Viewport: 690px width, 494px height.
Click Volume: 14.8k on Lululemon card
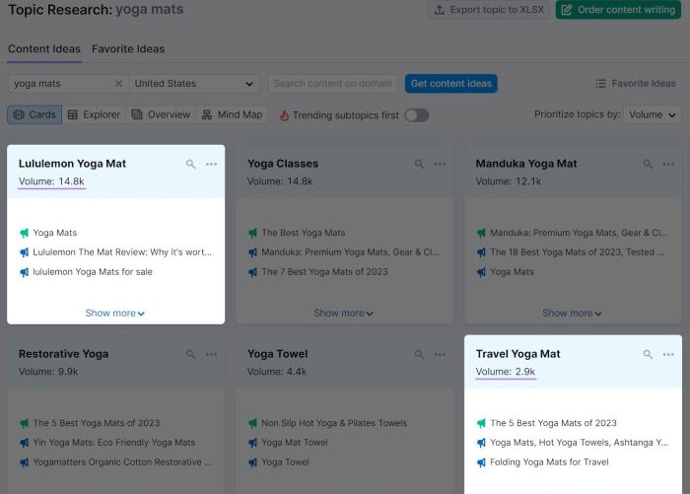pos(51,181)
